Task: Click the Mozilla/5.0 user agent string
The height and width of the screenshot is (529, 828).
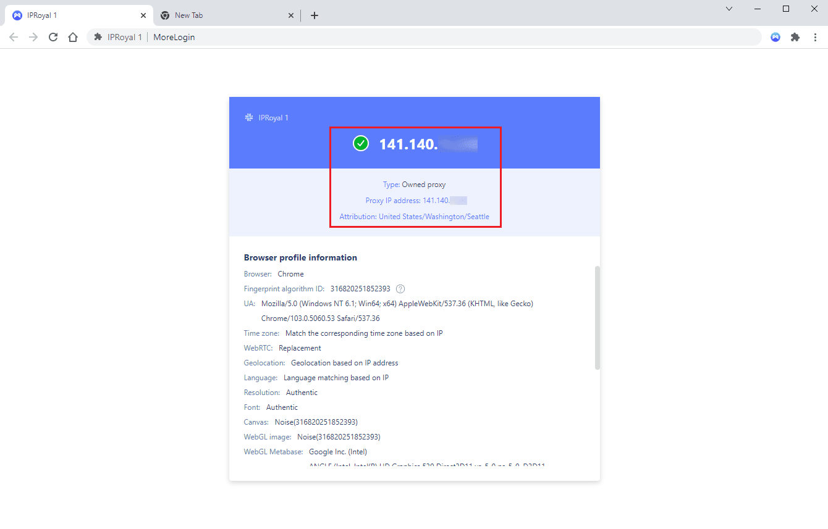Action: [x=397, y=311]
